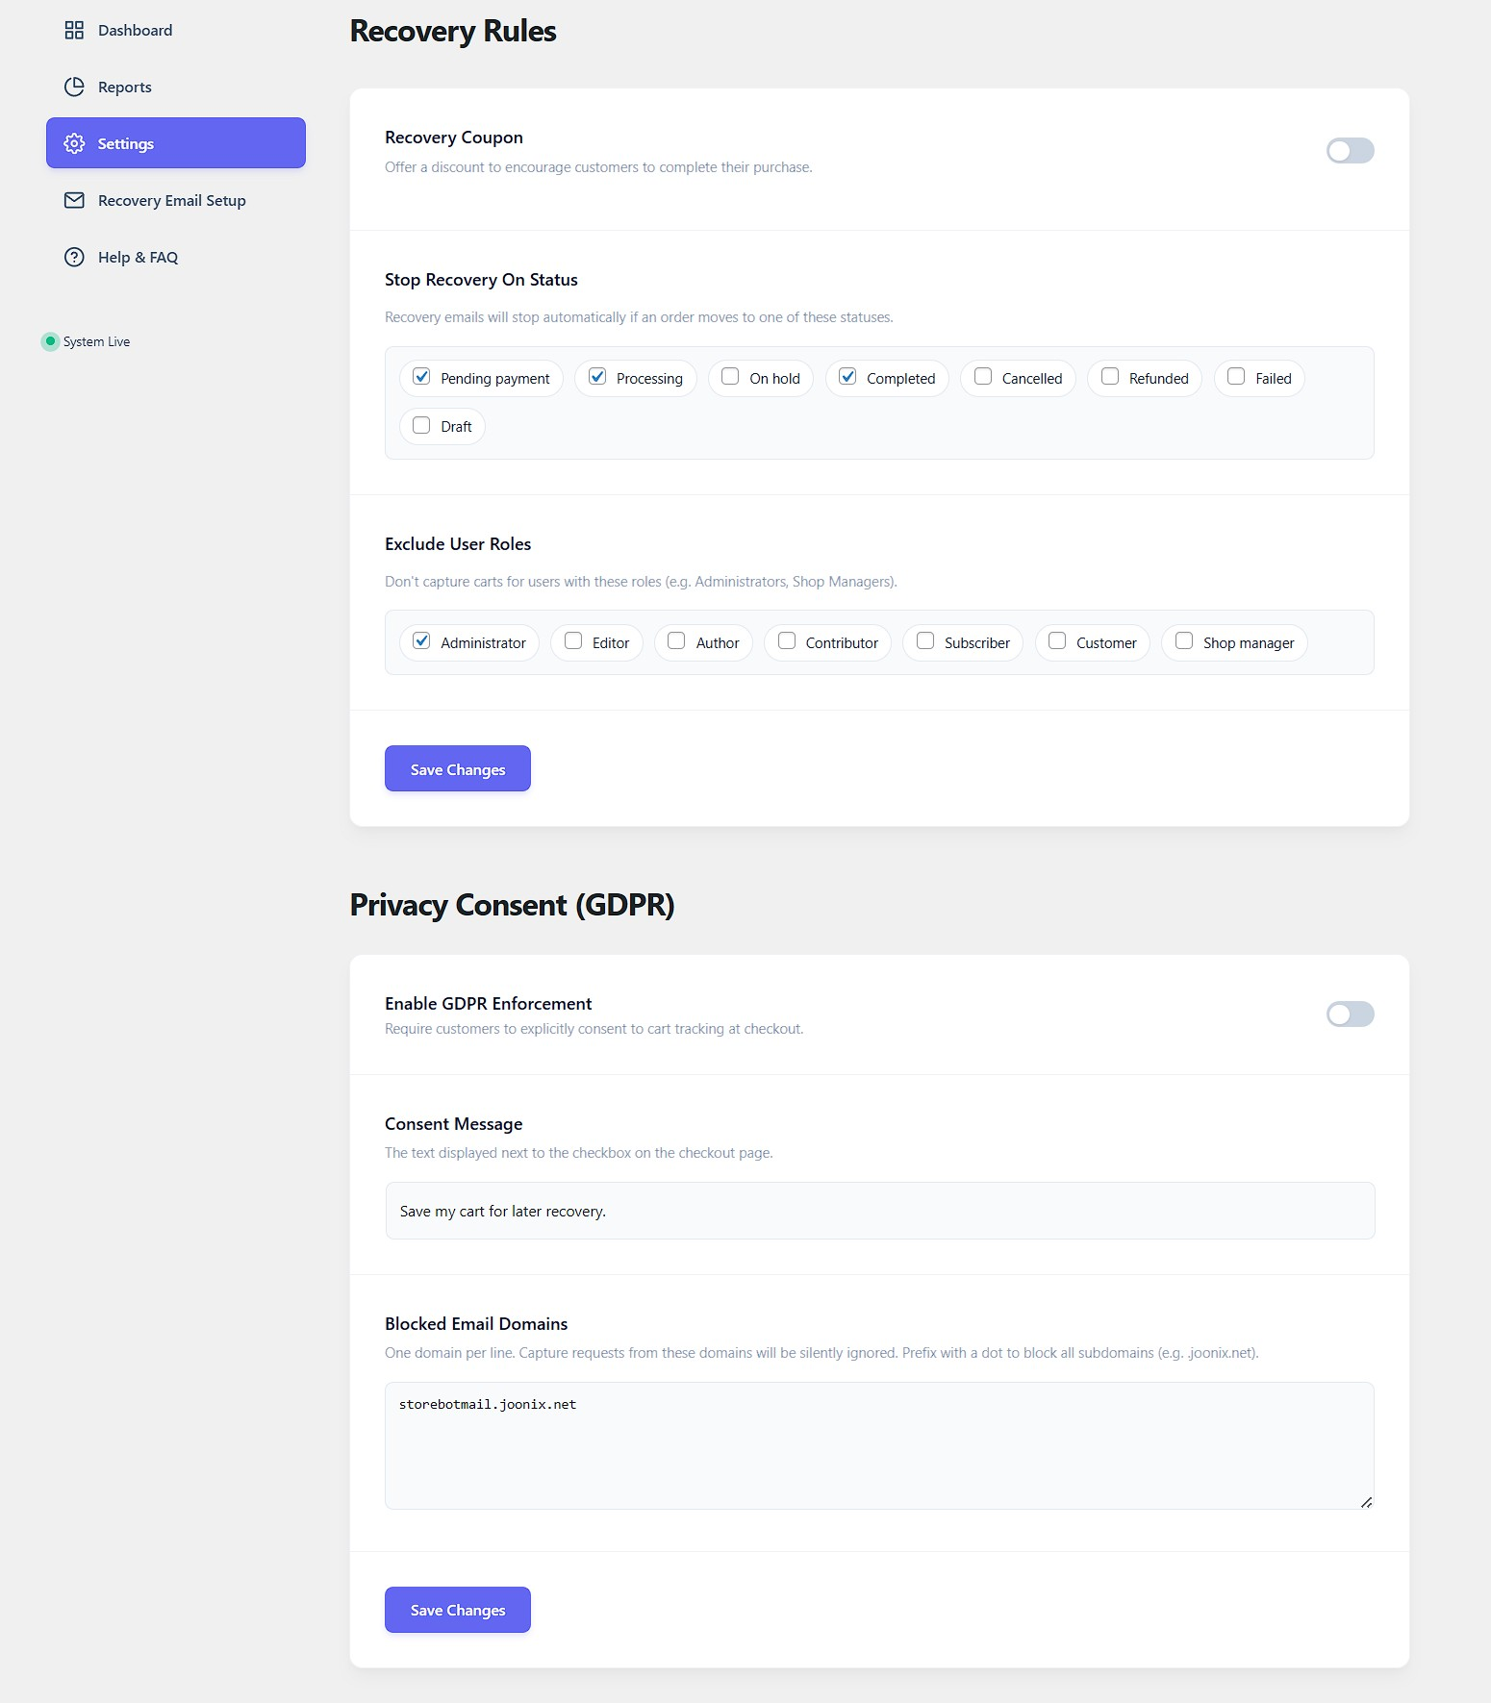The width and height of the screenshot is (1491, 1703).
Task: Check the Shop manager role
Action: point(1183,640)
